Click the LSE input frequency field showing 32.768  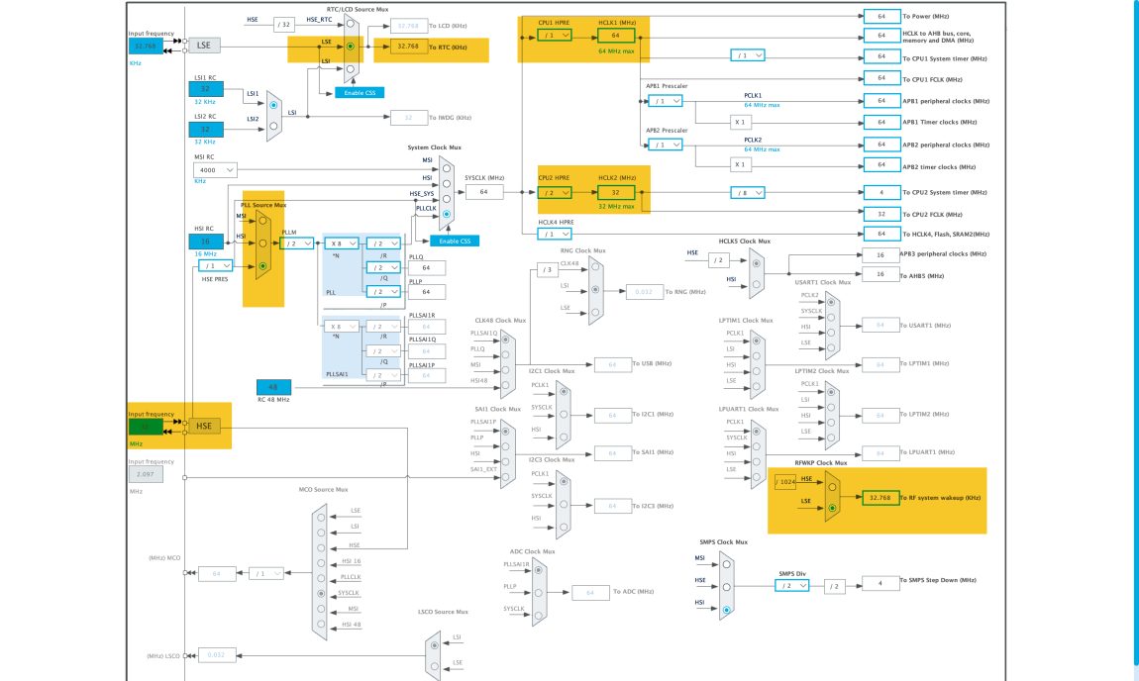coord(146,45)
